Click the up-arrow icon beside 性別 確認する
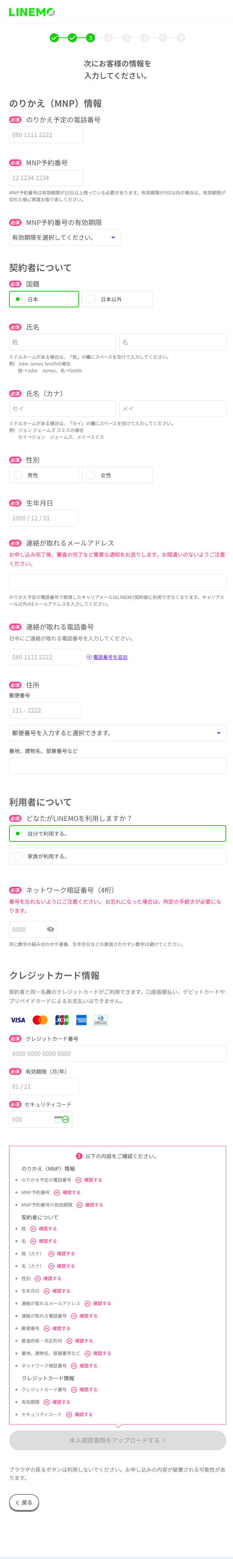233x1559 pixels. (37, 1278)
